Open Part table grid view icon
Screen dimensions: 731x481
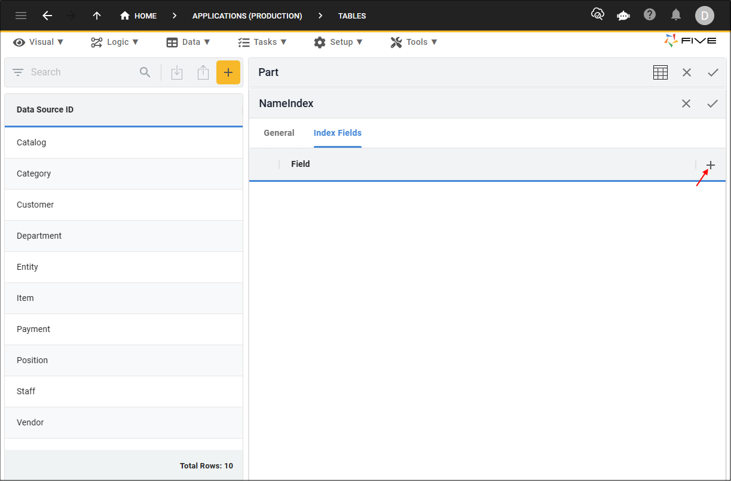pyautogui.click(x=660, y=72)
